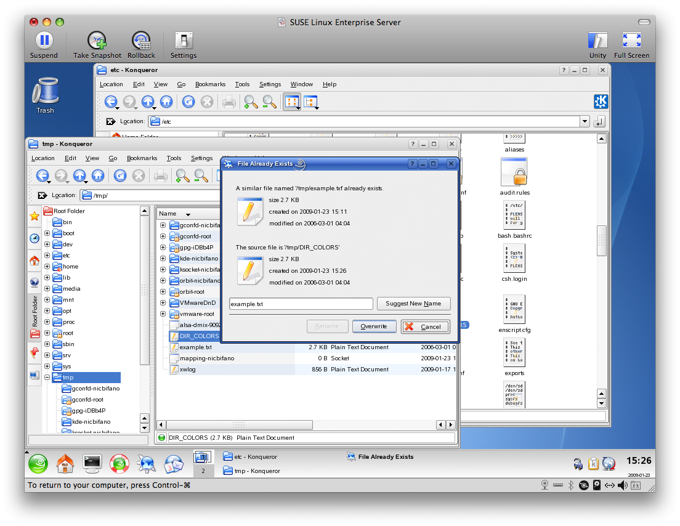This screenshot has height=526, width=680.
Task: Collapse the tmp folder in tree
Action: pos(47,378)
